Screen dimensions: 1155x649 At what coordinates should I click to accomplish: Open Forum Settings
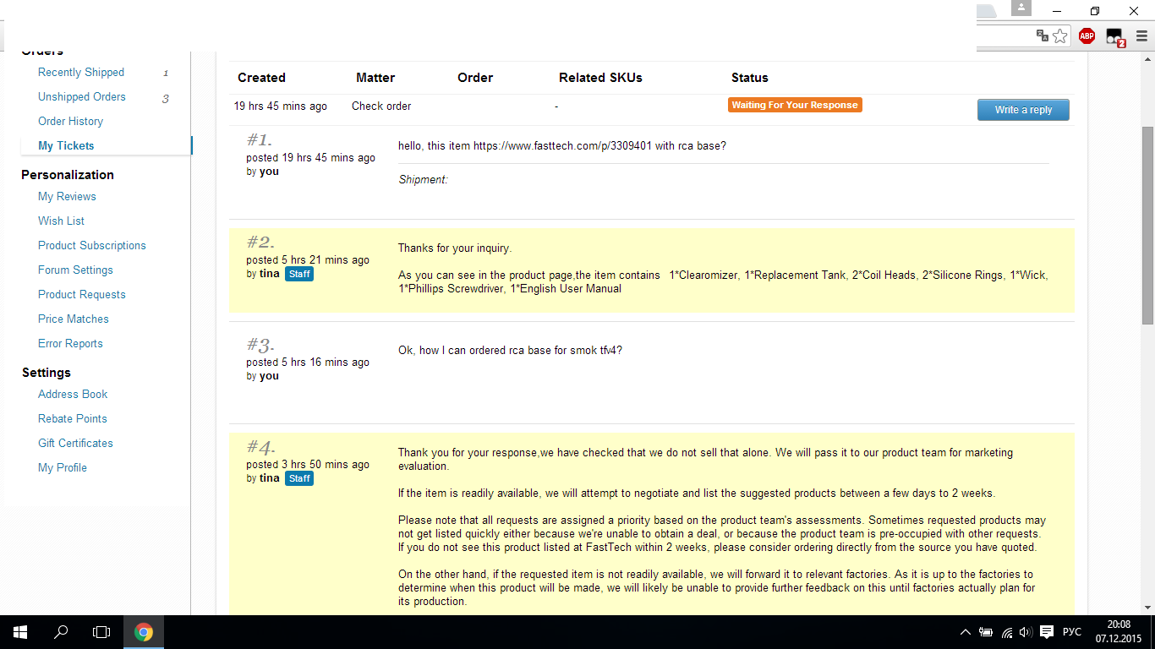(x=75, y=270)
